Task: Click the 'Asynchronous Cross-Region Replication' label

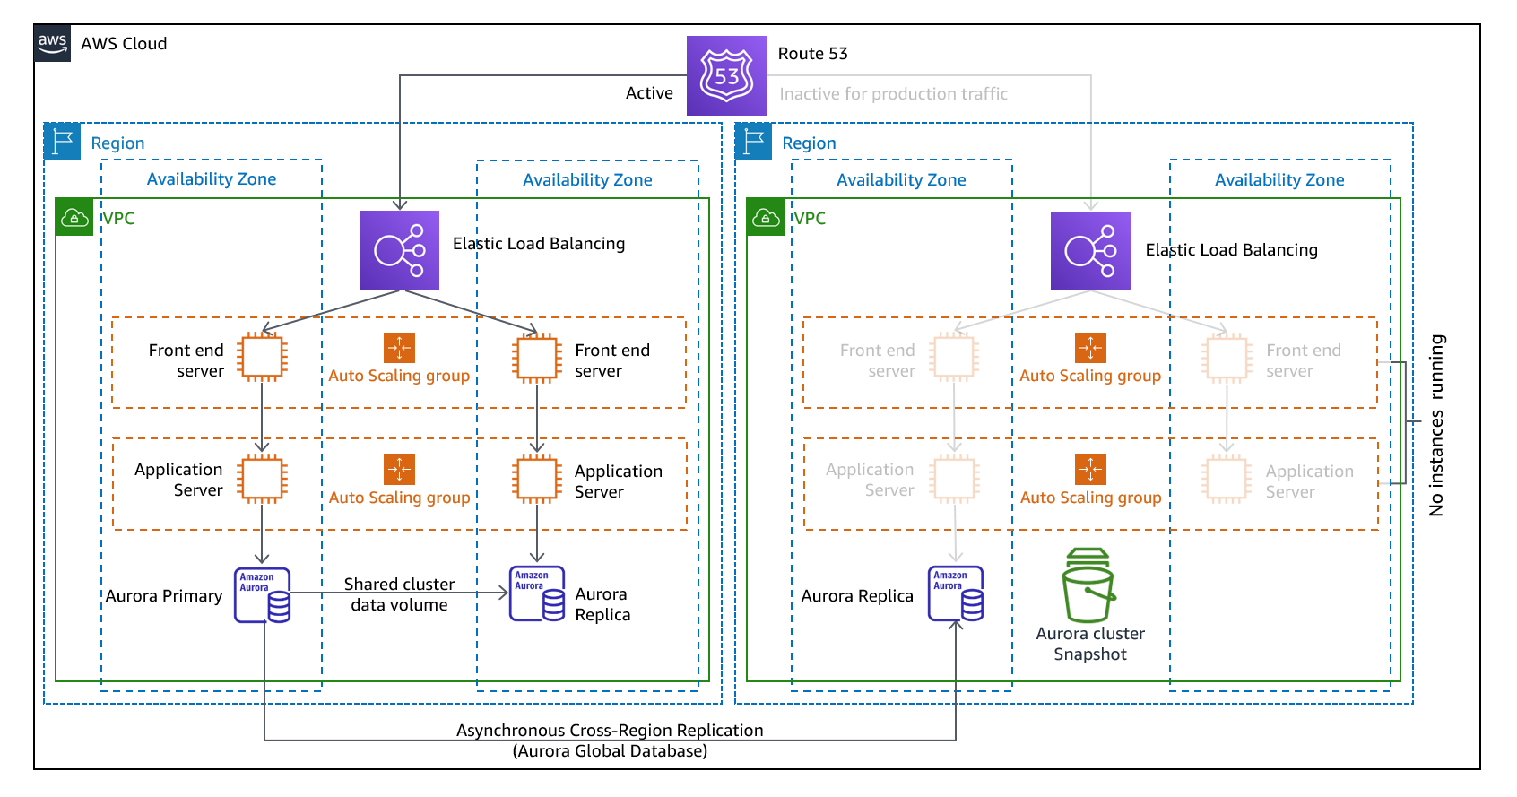Action: click(x=610, y=731)
